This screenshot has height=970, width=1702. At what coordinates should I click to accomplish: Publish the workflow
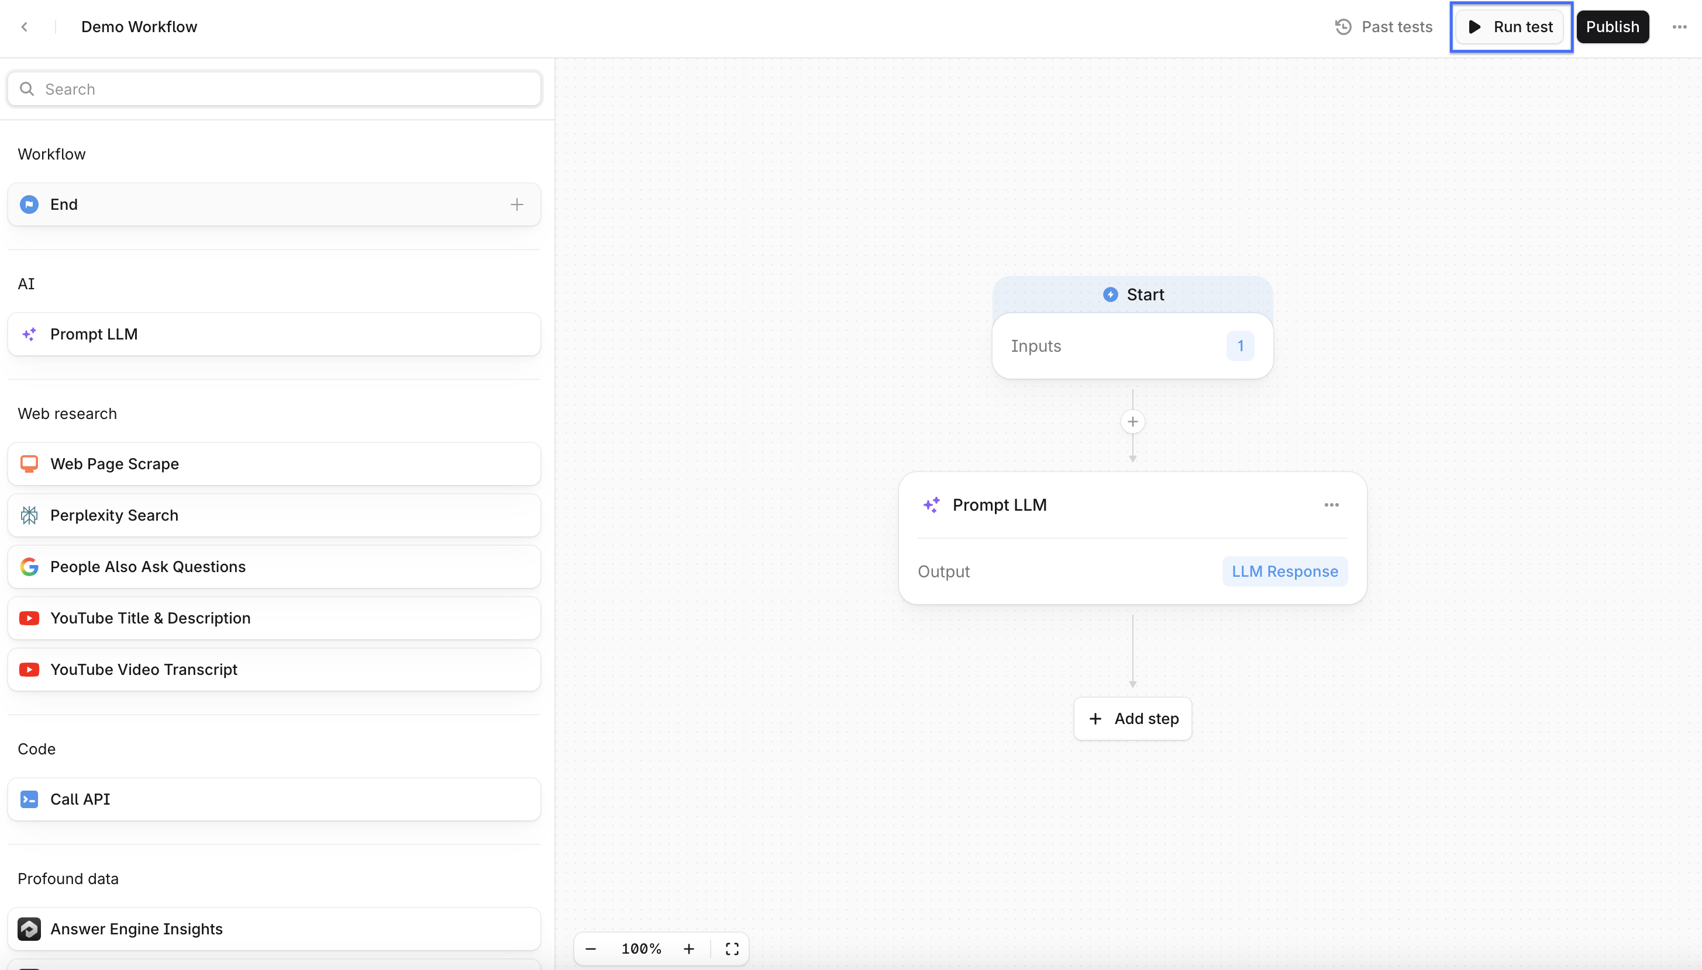click(x=1611, y=27)
